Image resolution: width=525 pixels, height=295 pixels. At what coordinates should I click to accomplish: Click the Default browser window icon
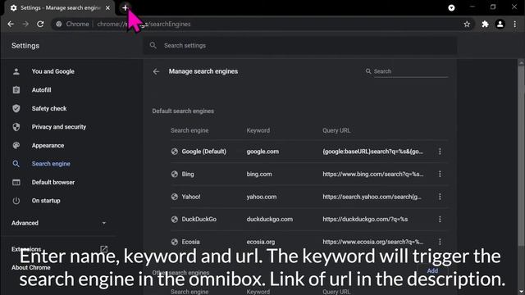pos(16,182)
